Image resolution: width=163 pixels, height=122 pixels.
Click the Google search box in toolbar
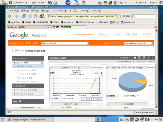click(144, 16)
